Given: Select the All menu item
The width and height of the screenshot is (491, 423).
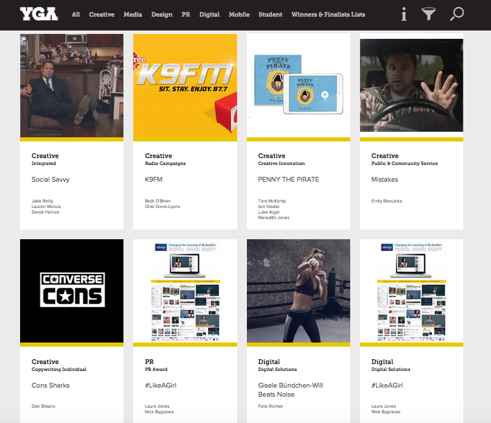Looking at the screenshot, I should (76, 15).
